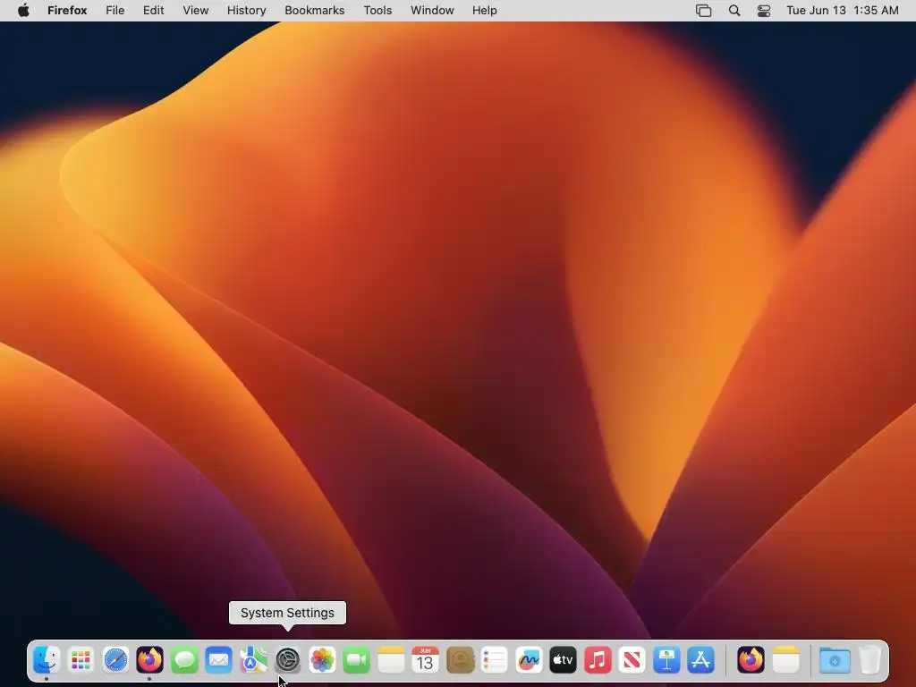Image resolution: width=916 pixels, height=687 pixels.
Task: Open the Help menu
Action: (x=485, y=11)
